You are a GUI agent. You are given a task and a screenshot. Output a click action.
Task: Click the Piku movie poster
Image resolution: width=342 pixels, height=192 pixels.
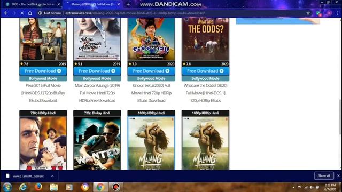point(43,39)
